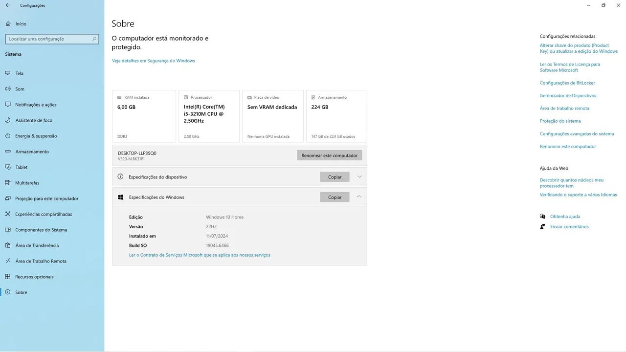Image resolution: width=626 pixels, height=352 pixels.
Task: Expand Especificações do dispositivo chevron
Action: pyautogui.click(x=359, y=176)
